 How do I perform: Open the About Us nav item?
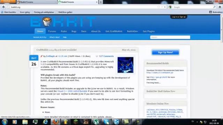(x=96, y=31)
